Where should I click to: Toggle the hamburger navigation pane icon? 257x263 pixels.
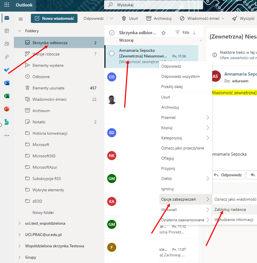[21, 19]
